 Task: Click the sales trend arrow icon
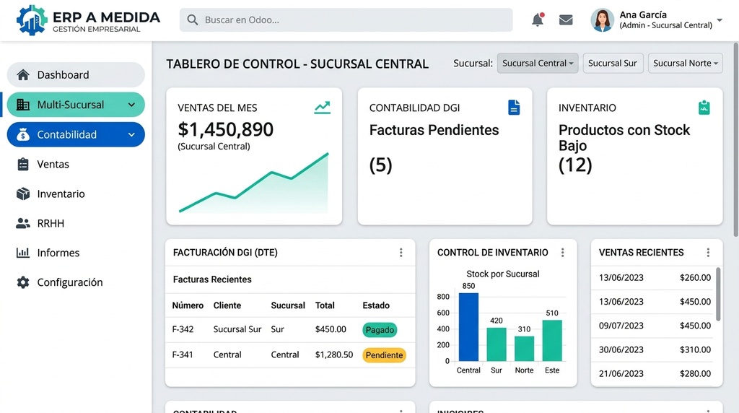coord(323,108)
